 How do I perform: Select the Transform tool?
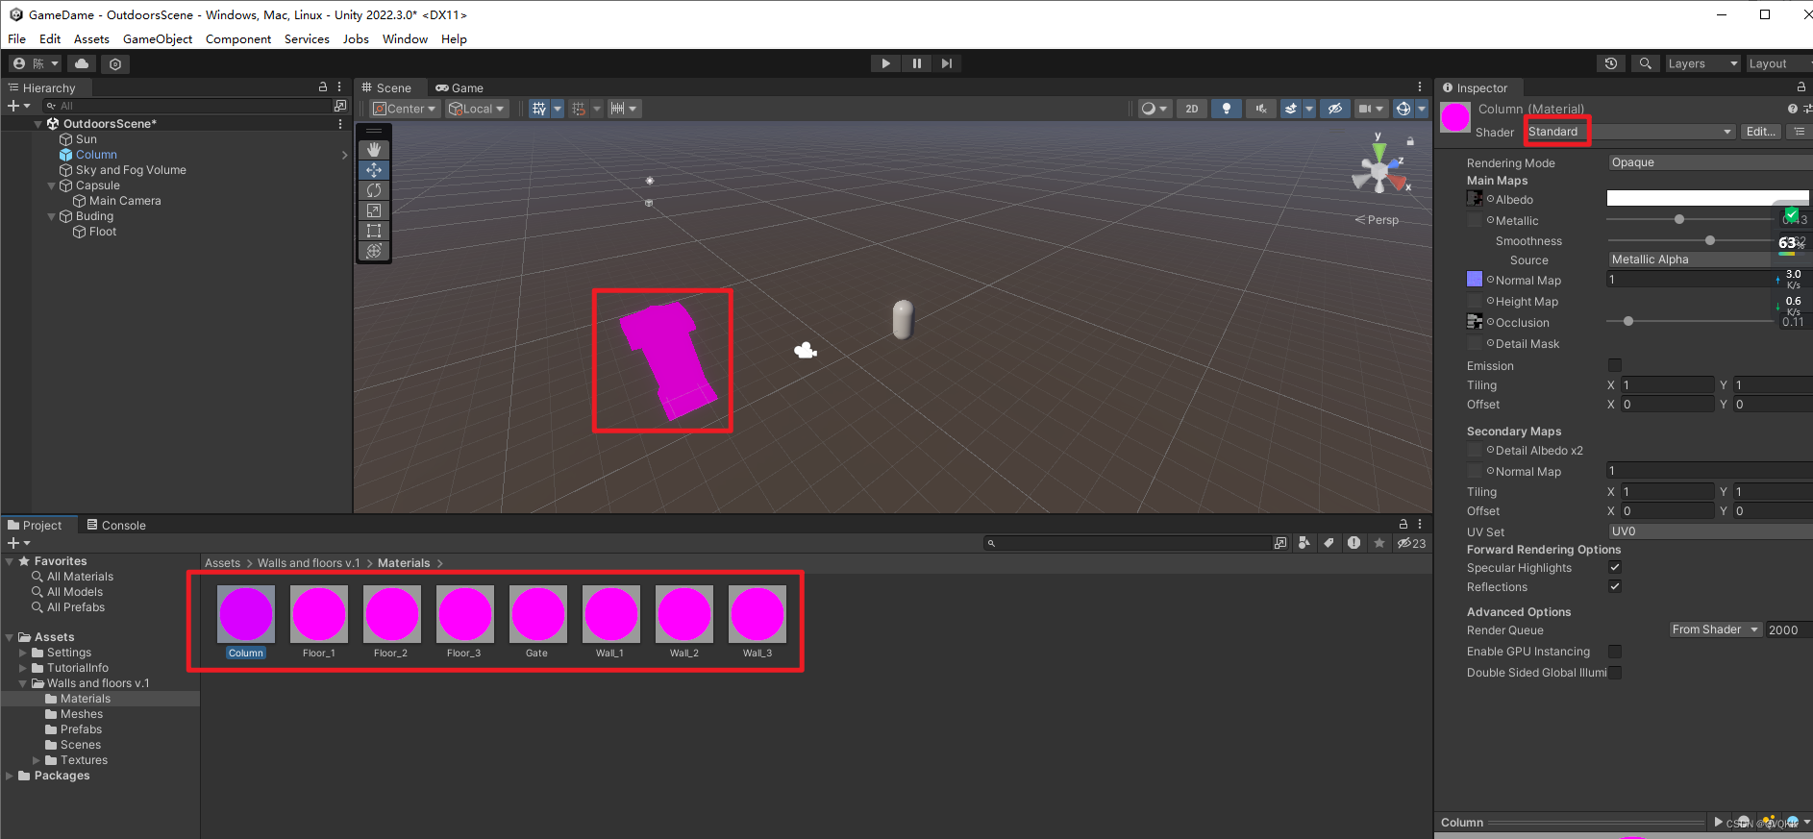374,251
